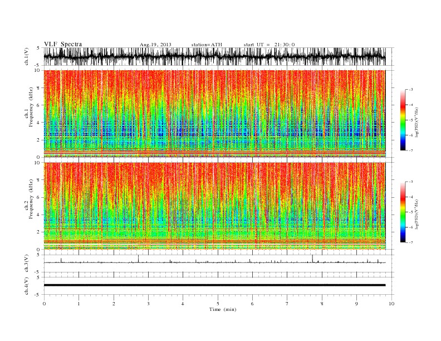Click the "8" kHz tick of ch.1 spectrogram

click(39, 88)
